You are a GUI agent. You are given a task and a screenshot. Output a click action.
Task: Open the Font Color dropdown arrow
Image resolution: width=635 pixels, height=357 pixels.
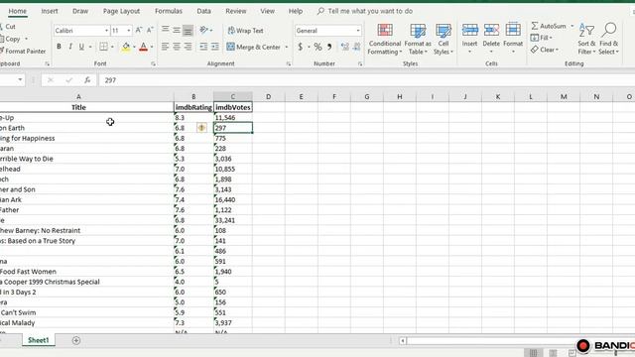point(152,48)
